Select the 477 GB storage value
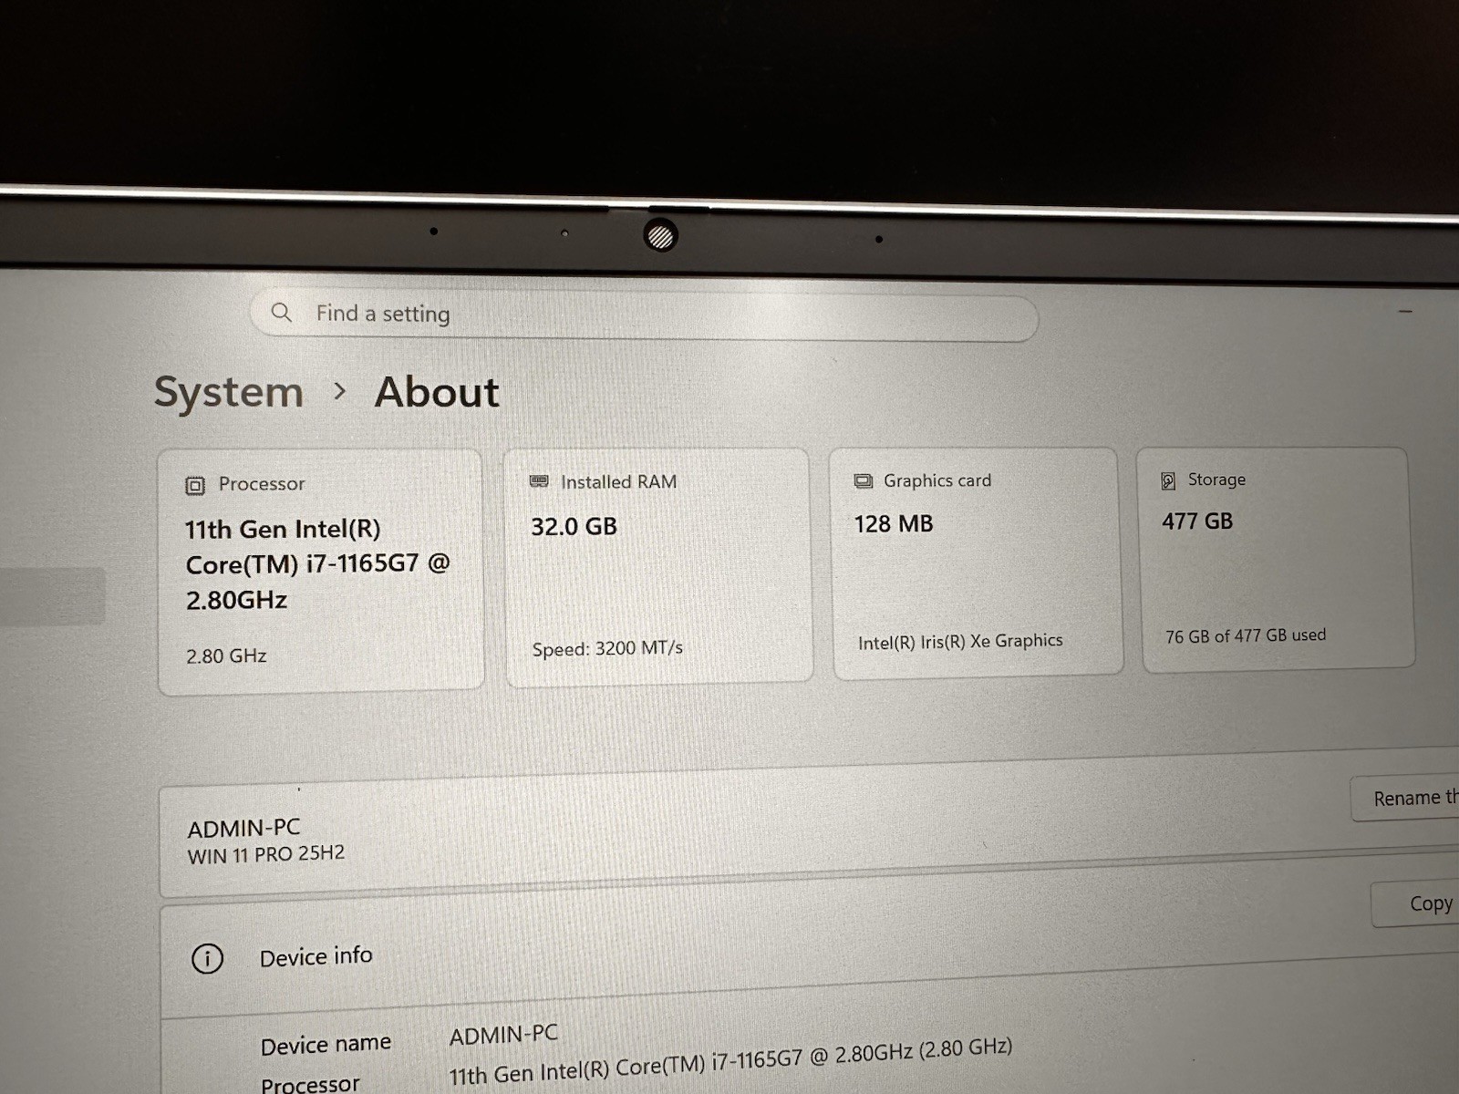1459x1094 pixels. (x=1197, y=521)
